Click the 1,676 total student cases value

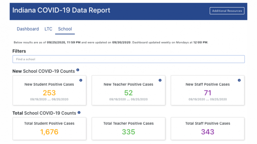tap(49, 132)
